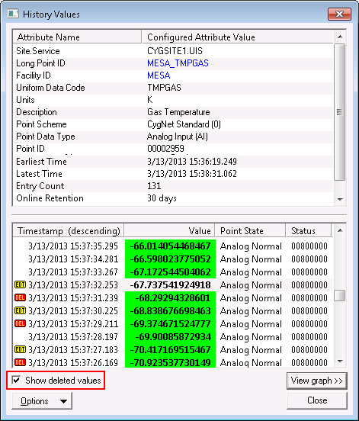Click DEL icon on 15:37:29.211 row
This screenshot has width=359, height=421.
point(20,323)
